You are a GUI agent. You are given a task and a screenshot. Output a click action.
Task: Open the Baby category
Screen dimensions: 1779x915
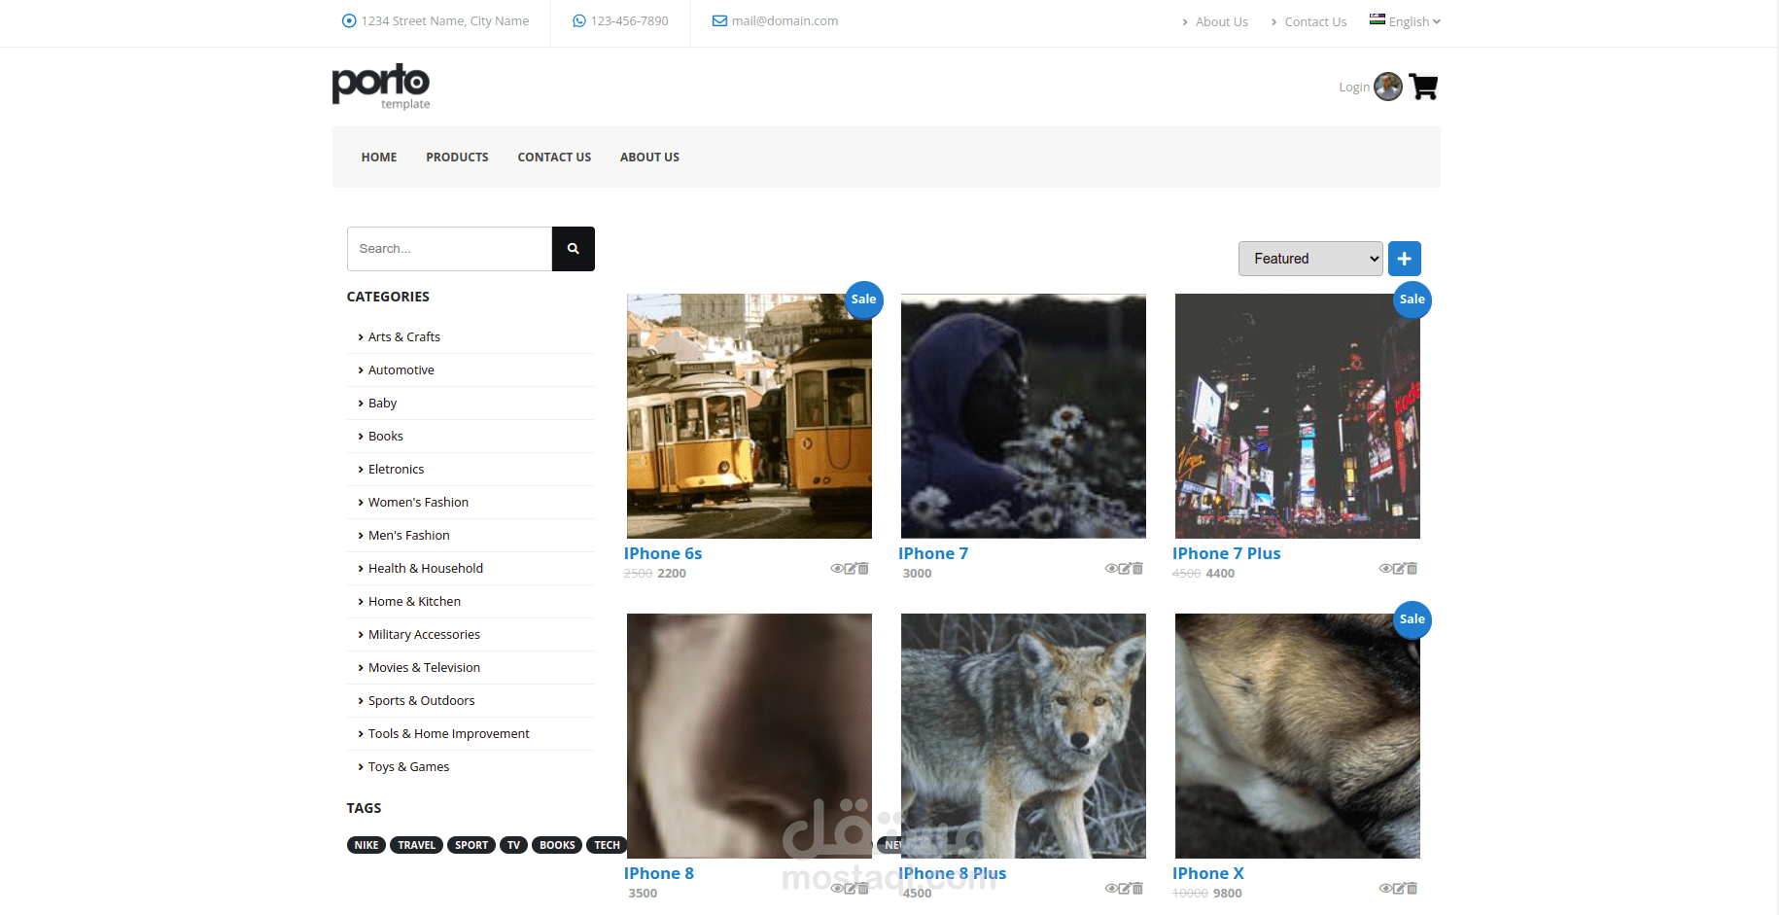pyautogui.click(x=382, y=404)
